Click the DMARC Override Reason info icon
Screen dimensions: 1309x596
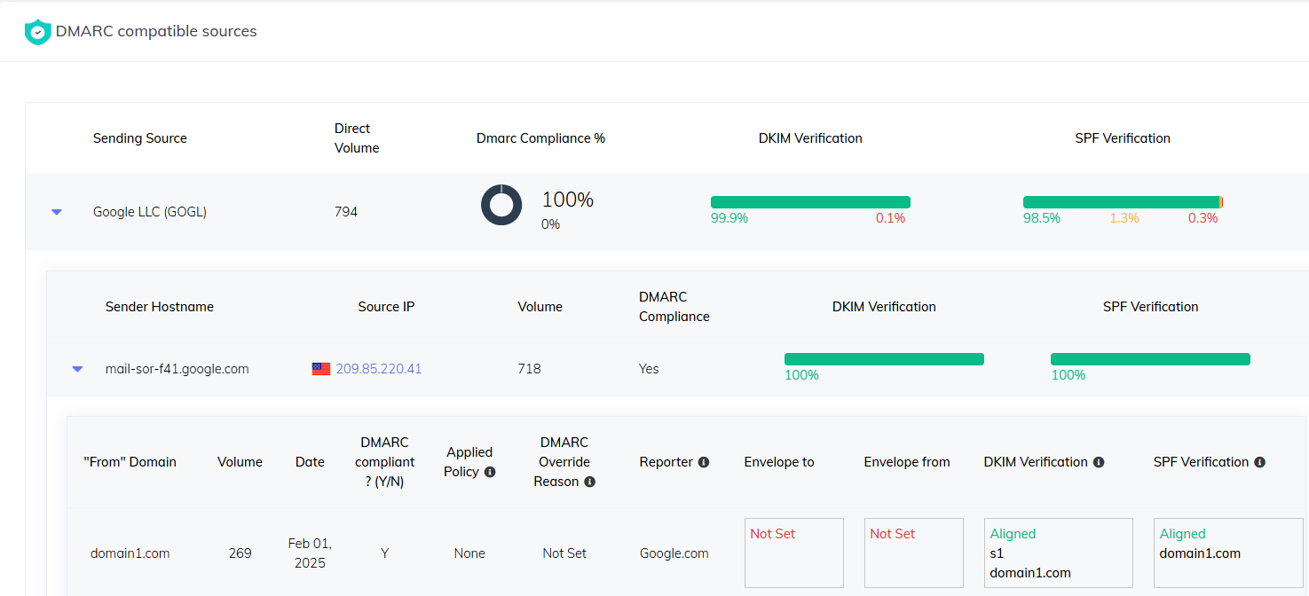point(589,482)
